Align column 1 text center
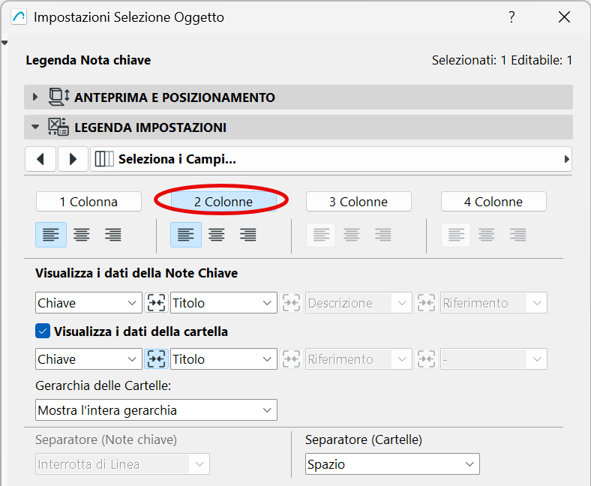The height and width of the screenshot is (486, 591). pyautogui.click(x=82, y=235)
